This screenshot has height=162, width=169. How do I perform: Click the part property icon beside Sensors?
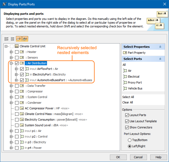(22, 57)
